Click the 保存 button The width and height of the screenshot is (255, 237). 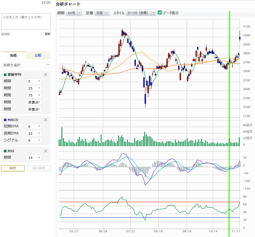click(x=13, y=168)
